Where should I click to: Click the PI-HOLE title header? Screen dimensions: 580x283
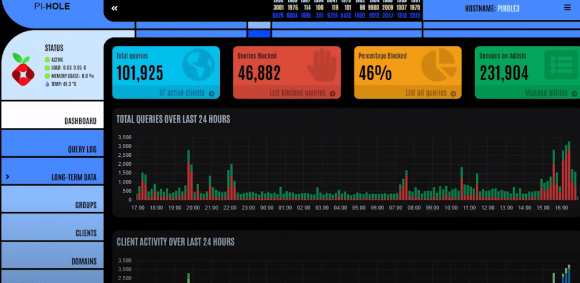(x=52, y=7)
